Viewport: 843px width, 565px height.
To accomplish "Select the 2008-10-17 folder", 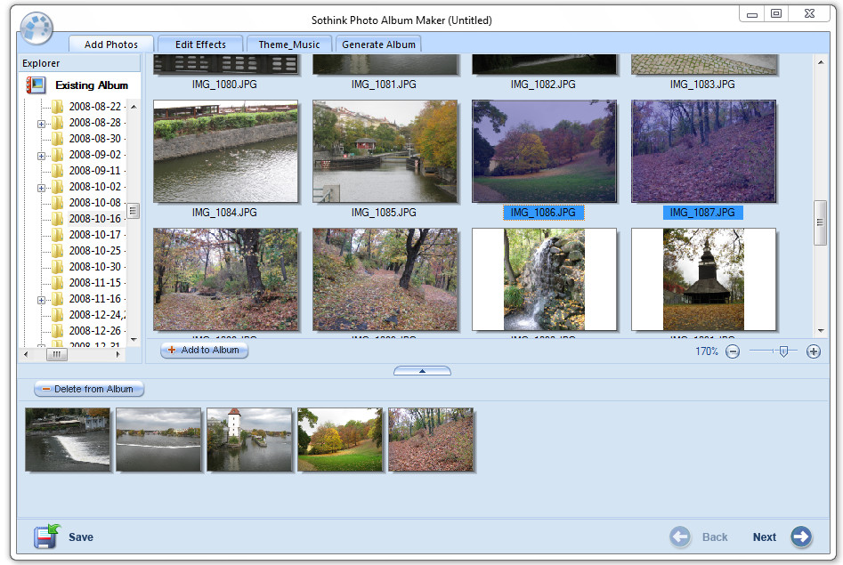I will pos(95,234).
